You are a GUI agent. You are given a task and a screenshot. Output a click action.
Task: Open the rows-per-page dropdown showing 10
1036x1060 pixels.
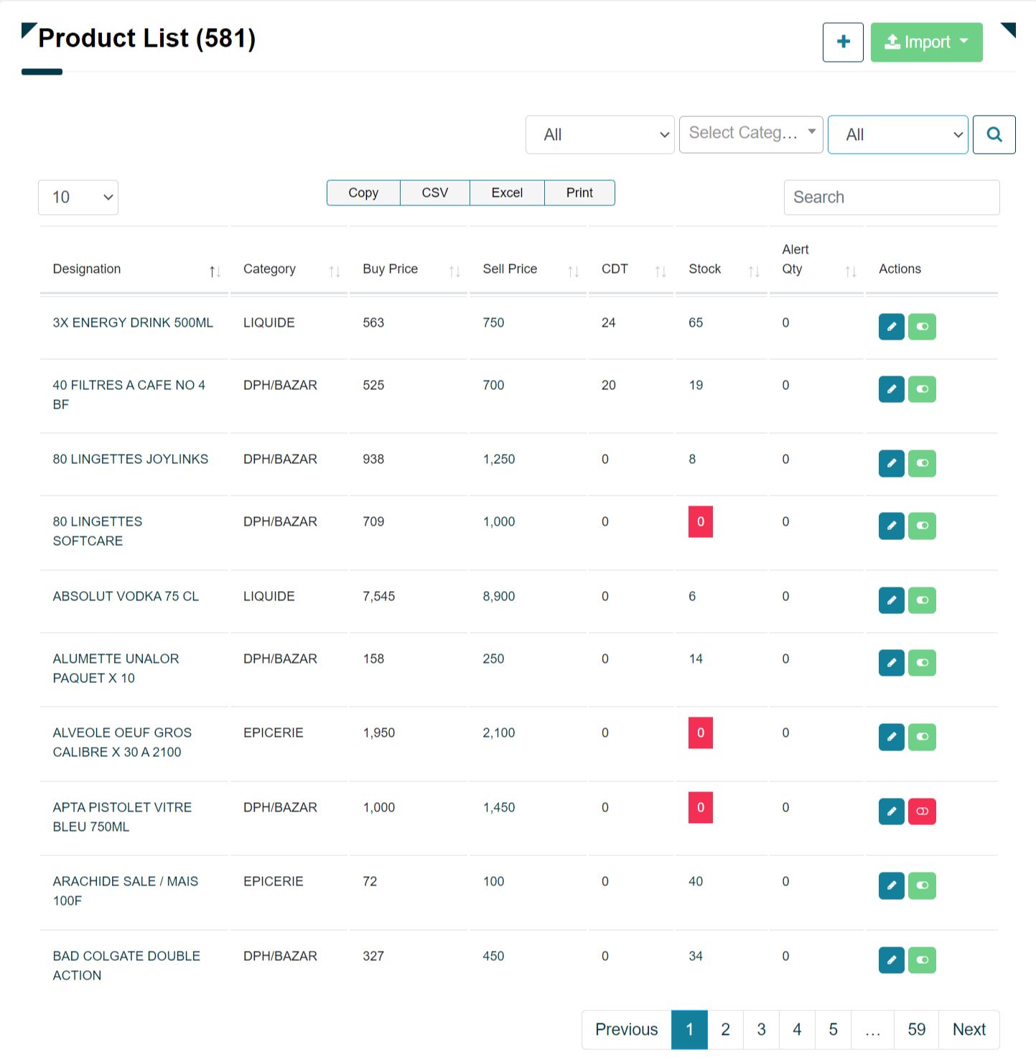[78, 197]
